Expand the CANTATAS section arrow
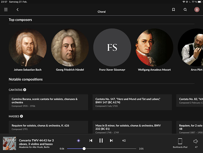Viewport: 203px width, 153px height. click(x=25, y=90)
